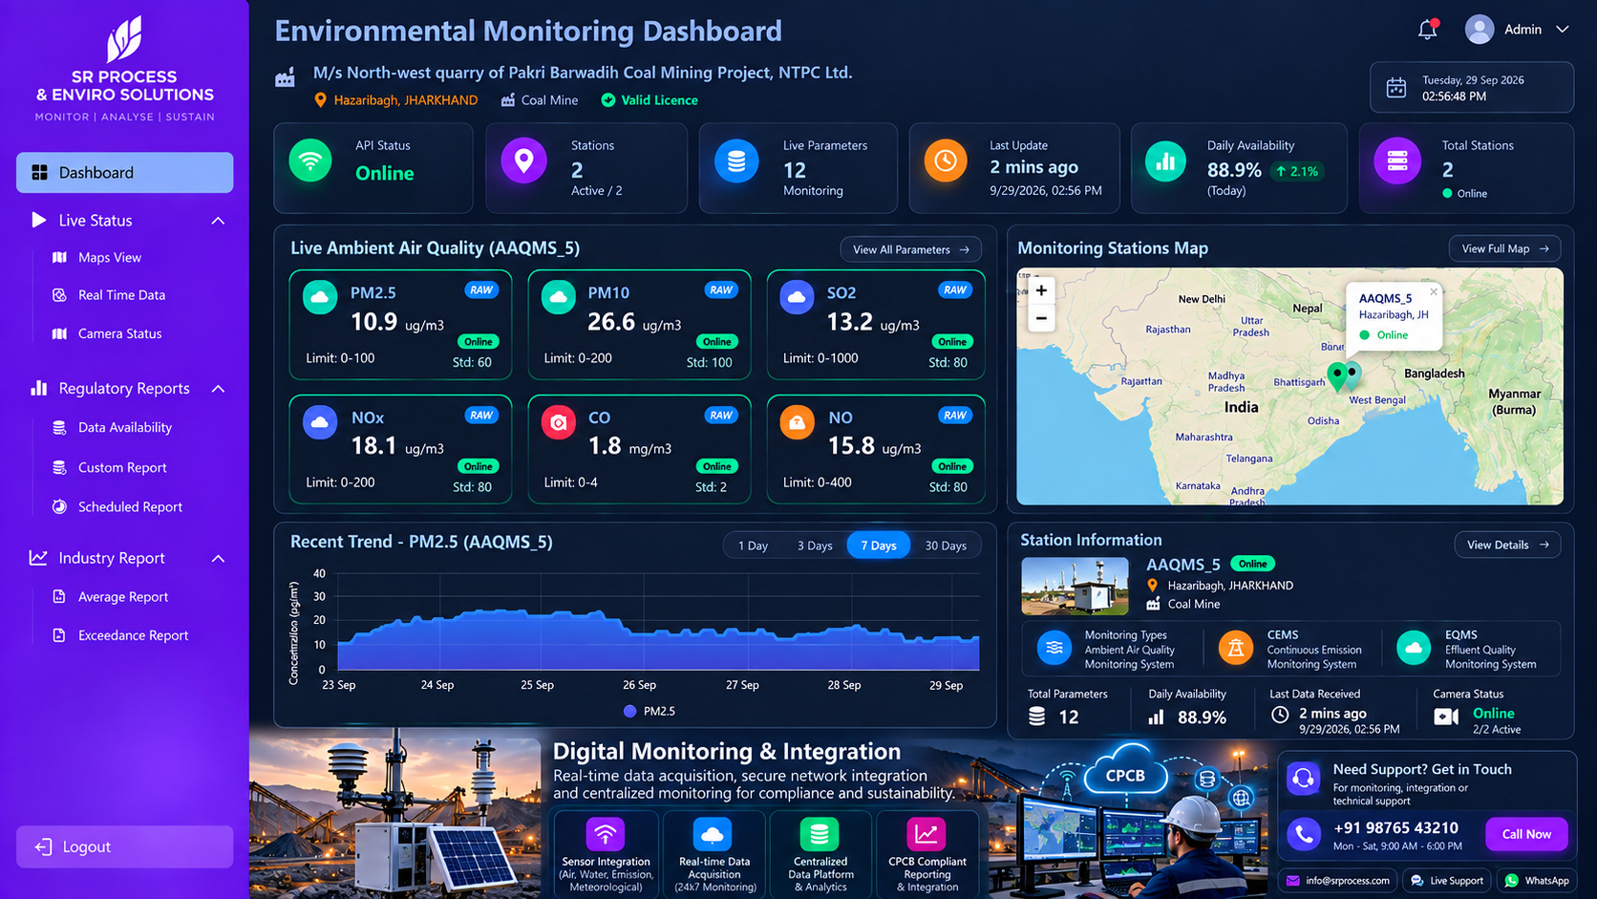This screenshot has height=899, width=1597.
Task: Toggle PM2.5 legend in trend chart
Action: pos(649,711)
